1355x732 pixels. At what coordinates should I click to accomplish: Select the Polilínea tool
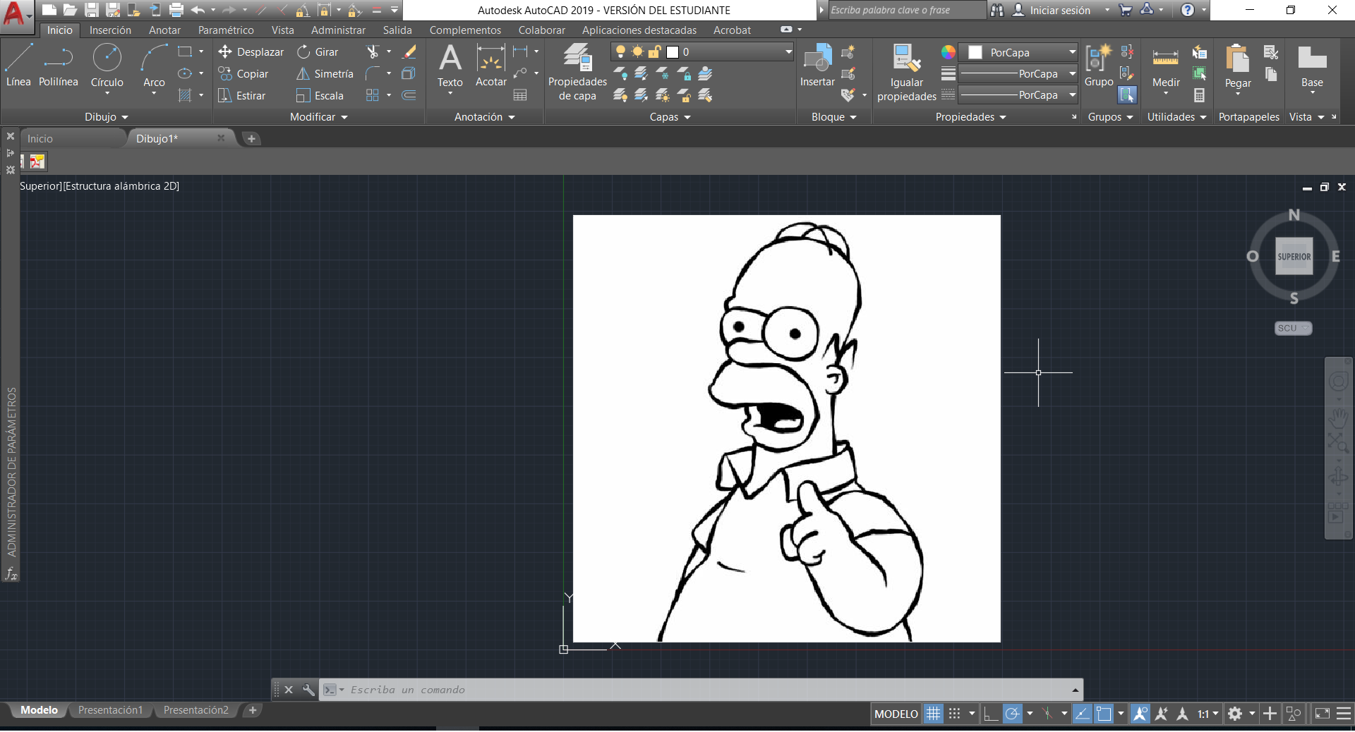(59, 66)
